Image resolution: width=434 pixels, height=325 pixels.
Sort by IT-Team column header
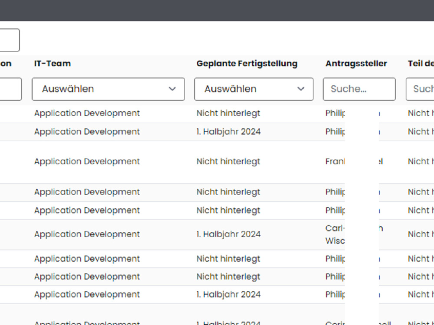pos(53,63)
